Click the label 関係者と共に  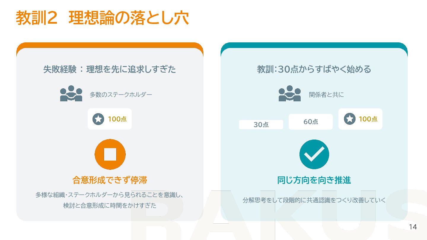pyautogui.click(x=326, y=95)
